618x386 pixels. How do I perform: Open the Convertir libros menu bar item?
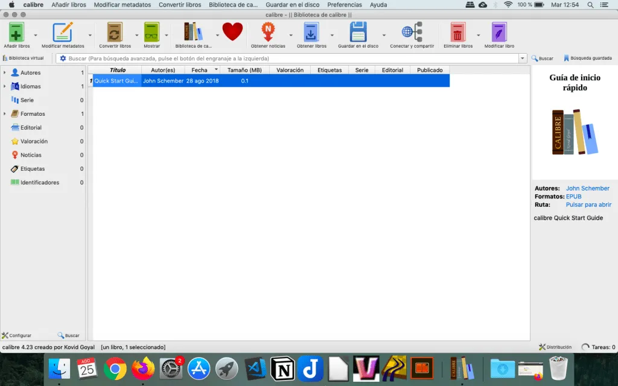click(x=180, y=5)
